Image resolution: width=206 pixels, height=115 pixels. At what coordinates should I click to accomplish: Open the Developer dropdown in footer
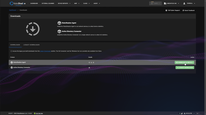[x=189, y=113]
